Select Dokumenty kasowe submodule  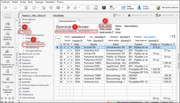(35, 35)
